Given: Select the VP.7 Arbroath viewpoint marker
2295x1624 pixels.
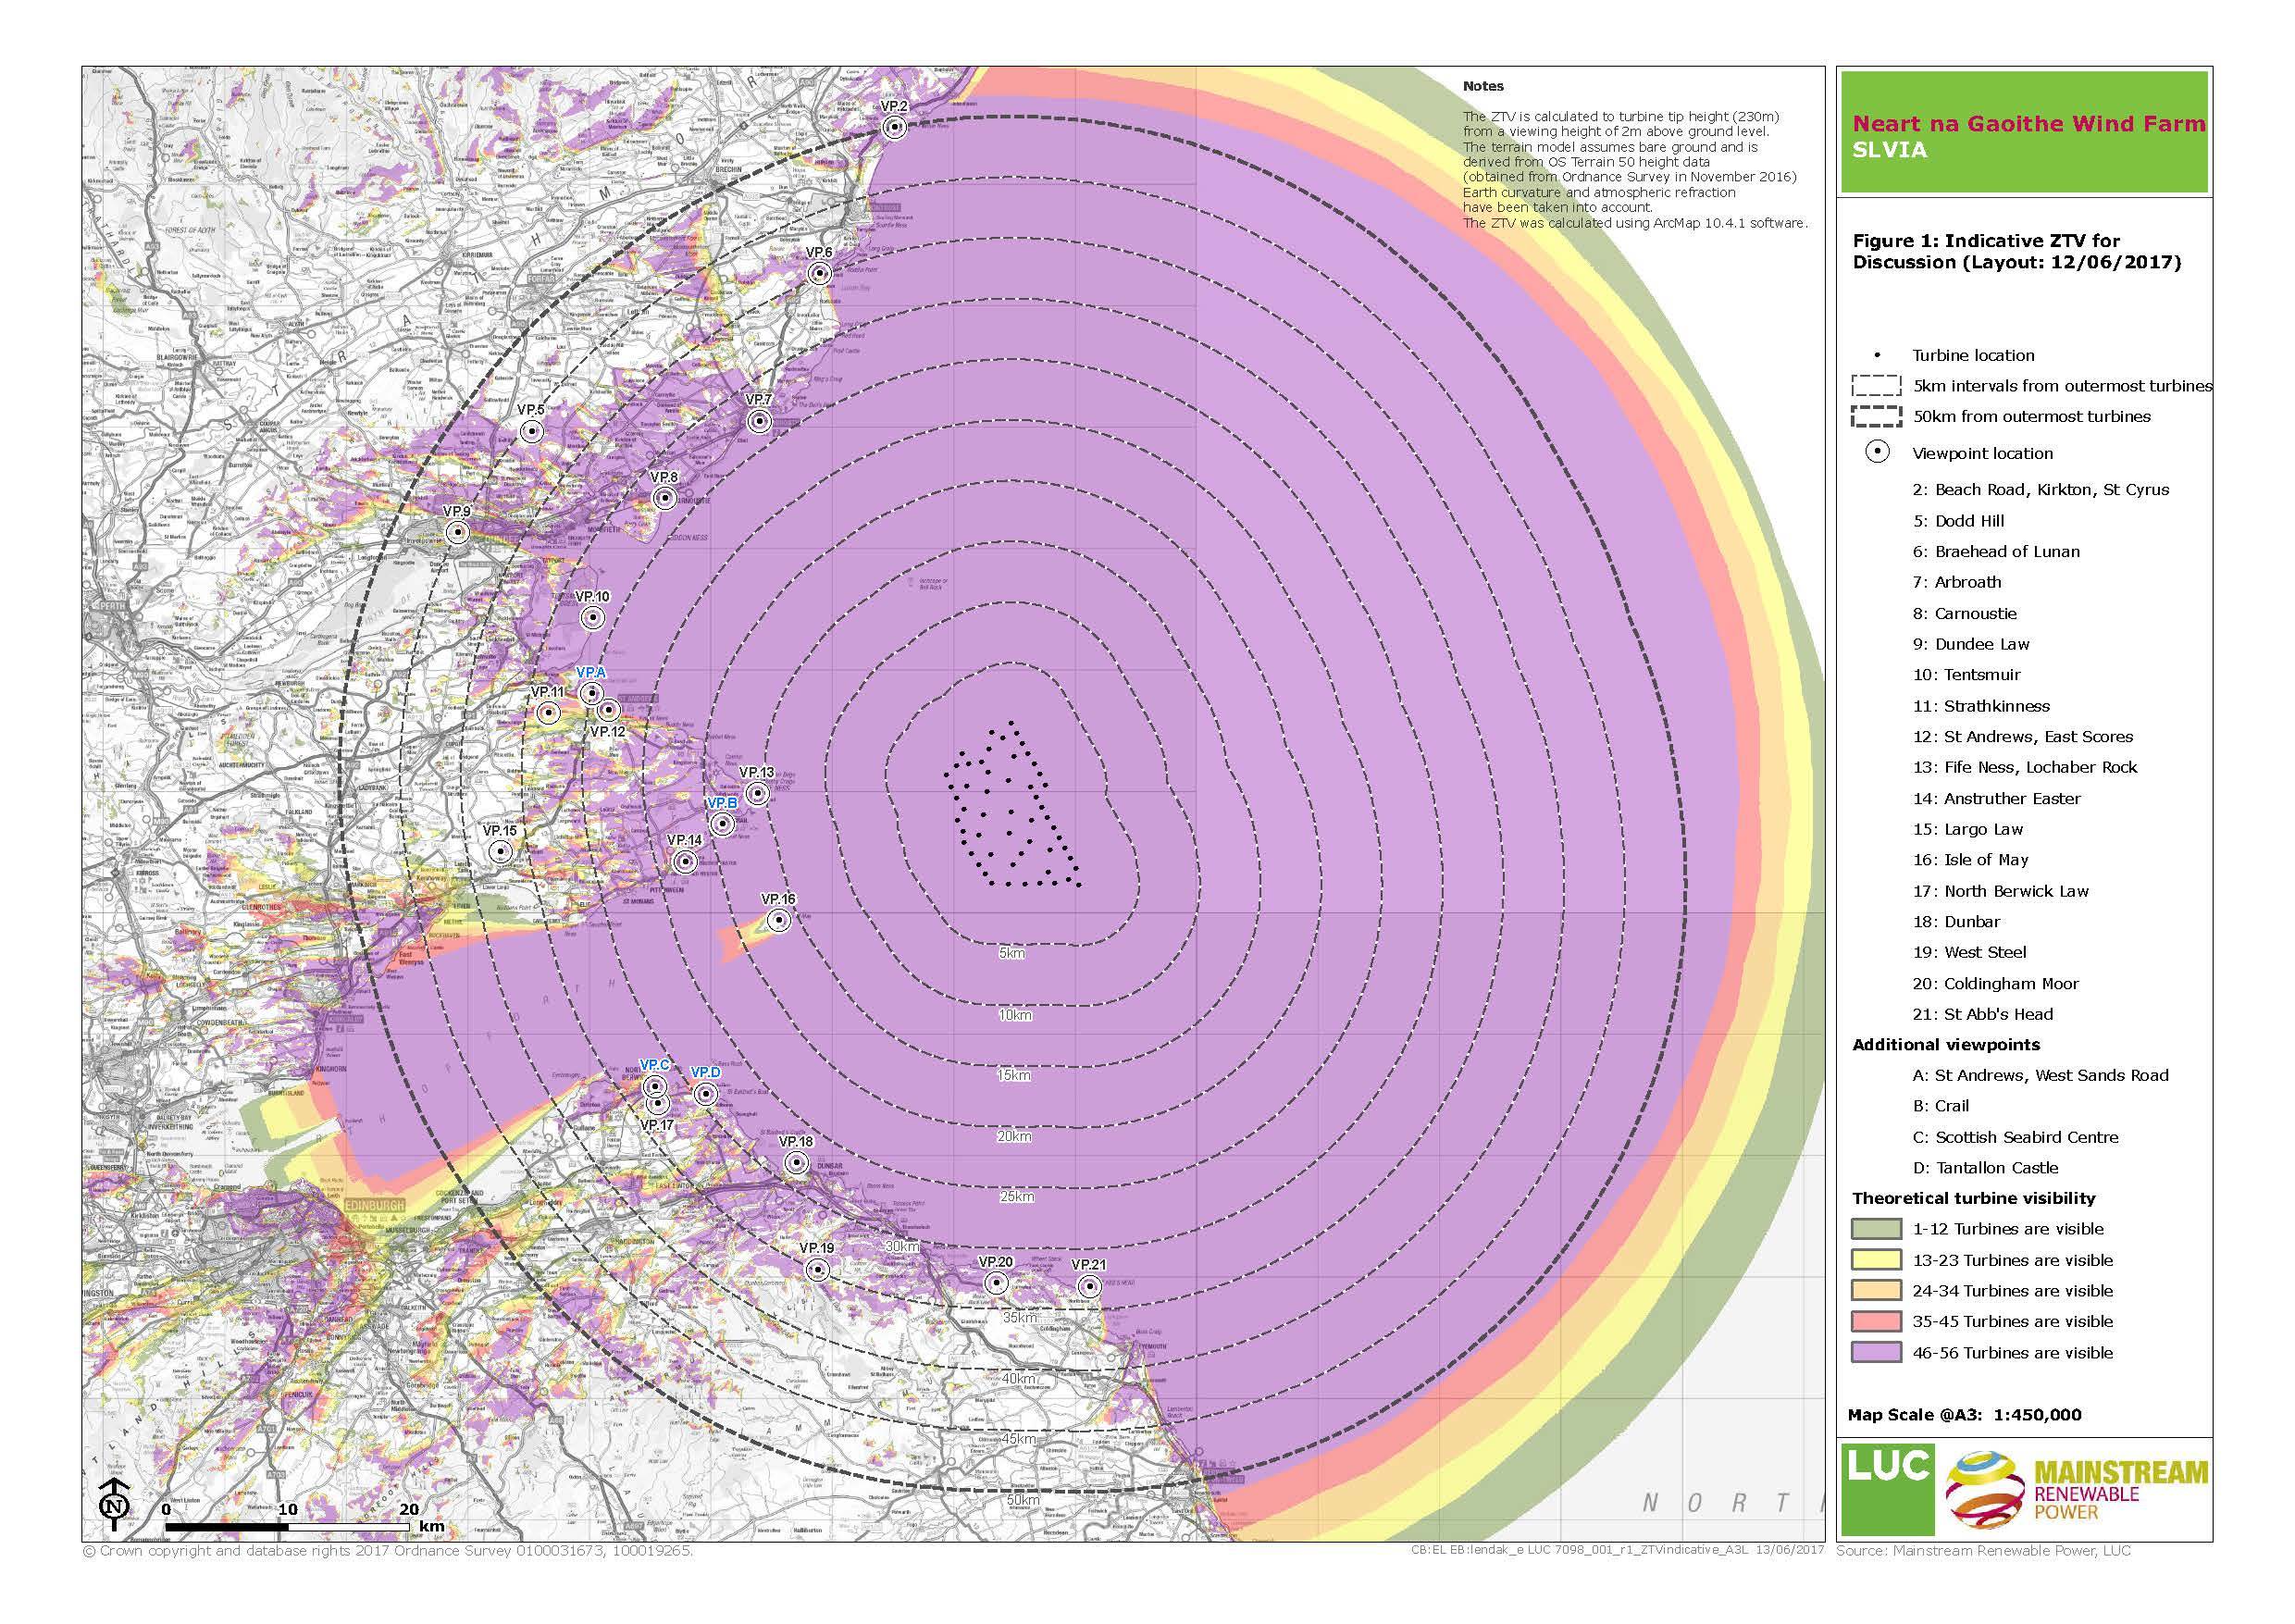Looking at the screenshot, I should (759, 421).
